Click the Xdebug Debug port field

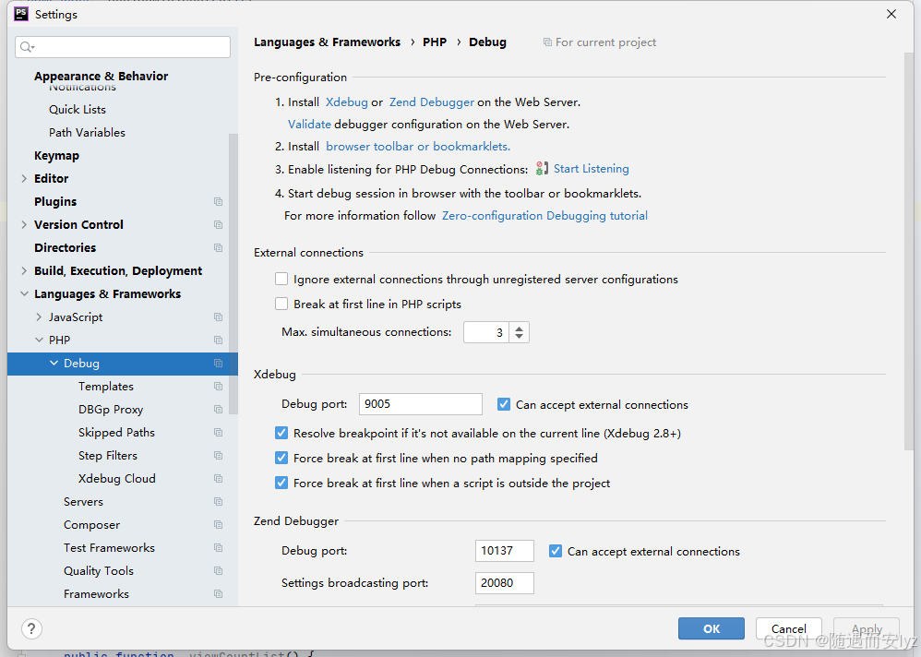421,404
